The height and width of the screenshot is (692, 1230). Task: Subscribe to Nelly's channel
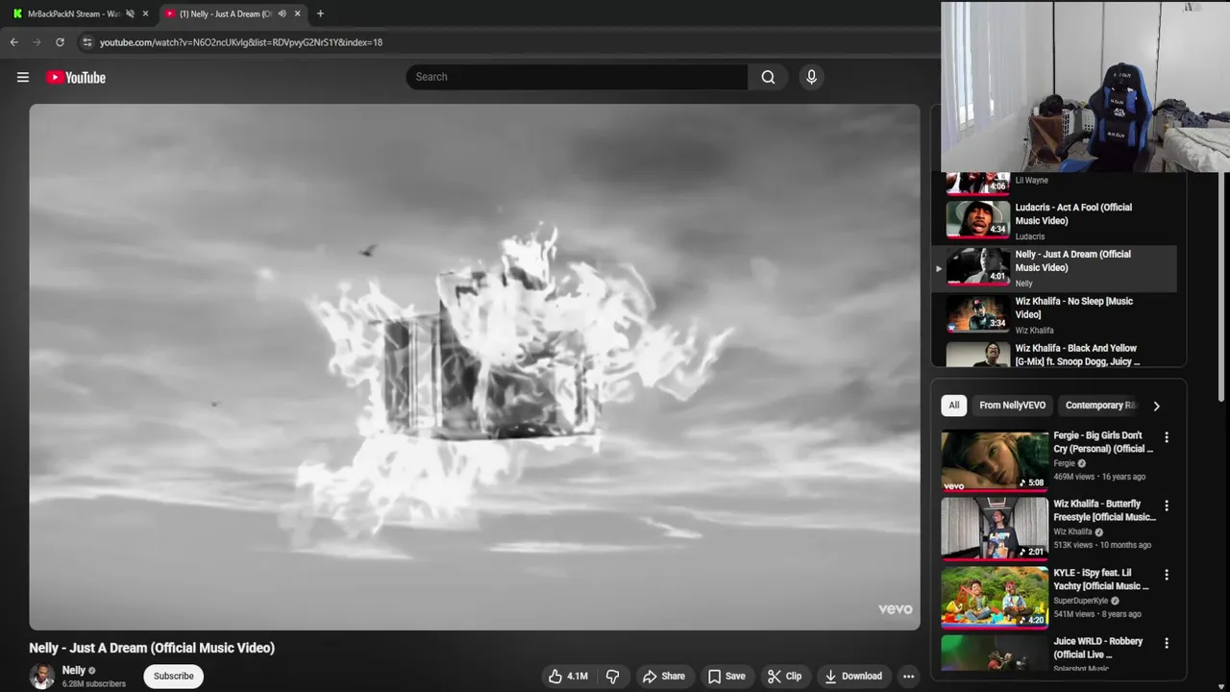tap(174, 676)
